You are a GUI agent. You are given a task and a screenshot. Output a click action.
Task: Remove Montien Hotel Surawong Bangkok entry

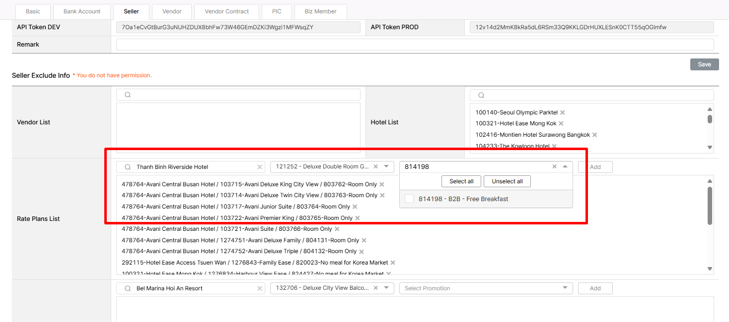pyautogui.click(x=594, y=135)
